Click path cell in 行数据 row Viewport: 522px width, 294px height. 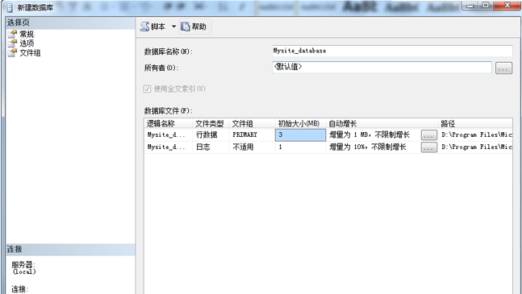click(x=475, y=135)
